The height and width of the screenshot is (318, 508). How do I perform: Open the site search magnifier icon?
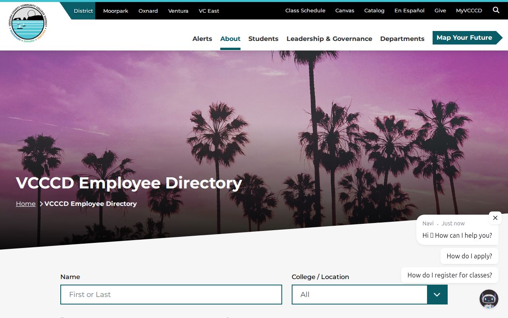coord(496,10)
